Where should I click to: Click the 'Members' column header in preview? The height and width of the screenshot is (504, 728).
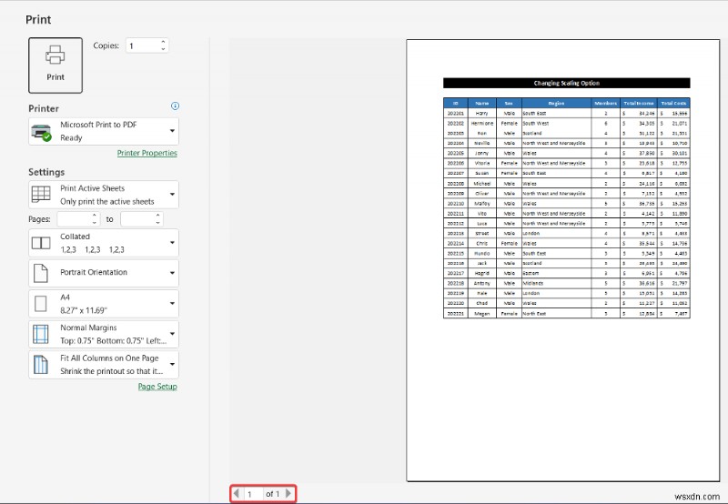[605, 103]
